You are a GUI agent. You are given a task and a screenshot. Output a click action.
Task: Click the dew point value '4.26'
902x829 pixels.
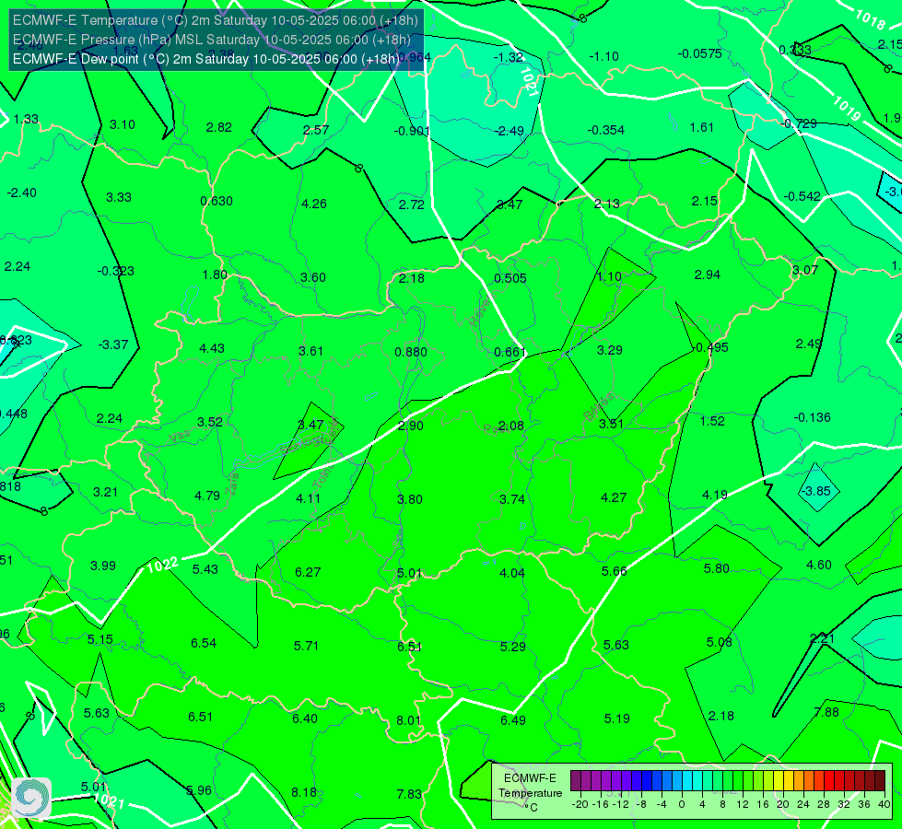coord(314,204)
